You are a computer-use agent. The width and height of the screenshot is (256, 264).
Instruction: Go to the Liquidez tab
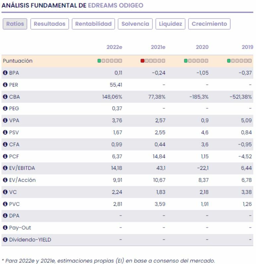170,24
